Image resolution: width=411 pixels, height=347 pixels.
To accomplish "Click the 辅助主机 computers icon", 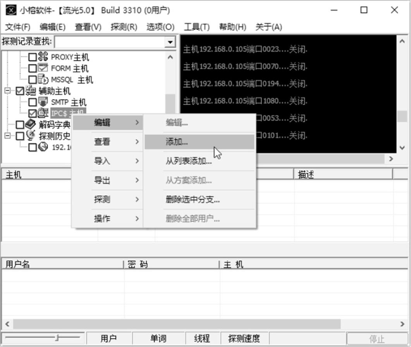I will (31, 90).
